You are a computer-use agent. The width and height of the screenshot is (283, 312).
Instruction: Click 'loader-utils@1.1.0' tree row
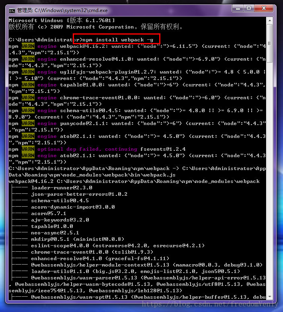coord(126,271)
